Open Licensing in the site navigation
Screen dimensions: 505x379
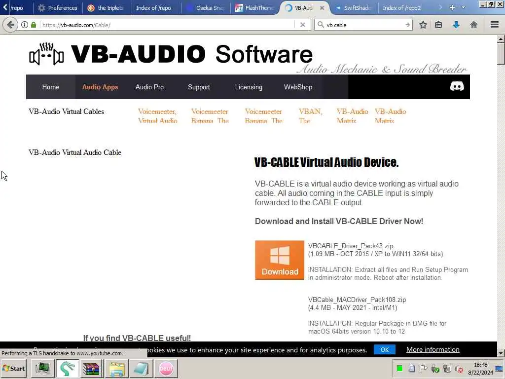[249, 87]
